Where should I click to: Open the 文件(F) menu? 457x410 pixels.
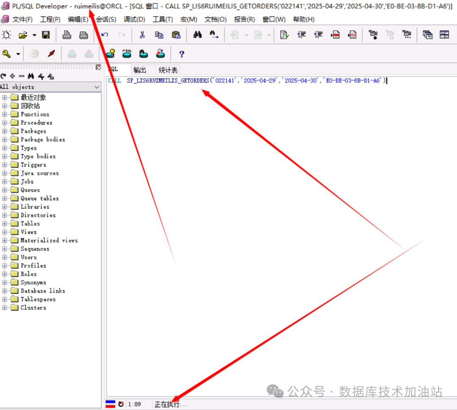coord(22,19)
